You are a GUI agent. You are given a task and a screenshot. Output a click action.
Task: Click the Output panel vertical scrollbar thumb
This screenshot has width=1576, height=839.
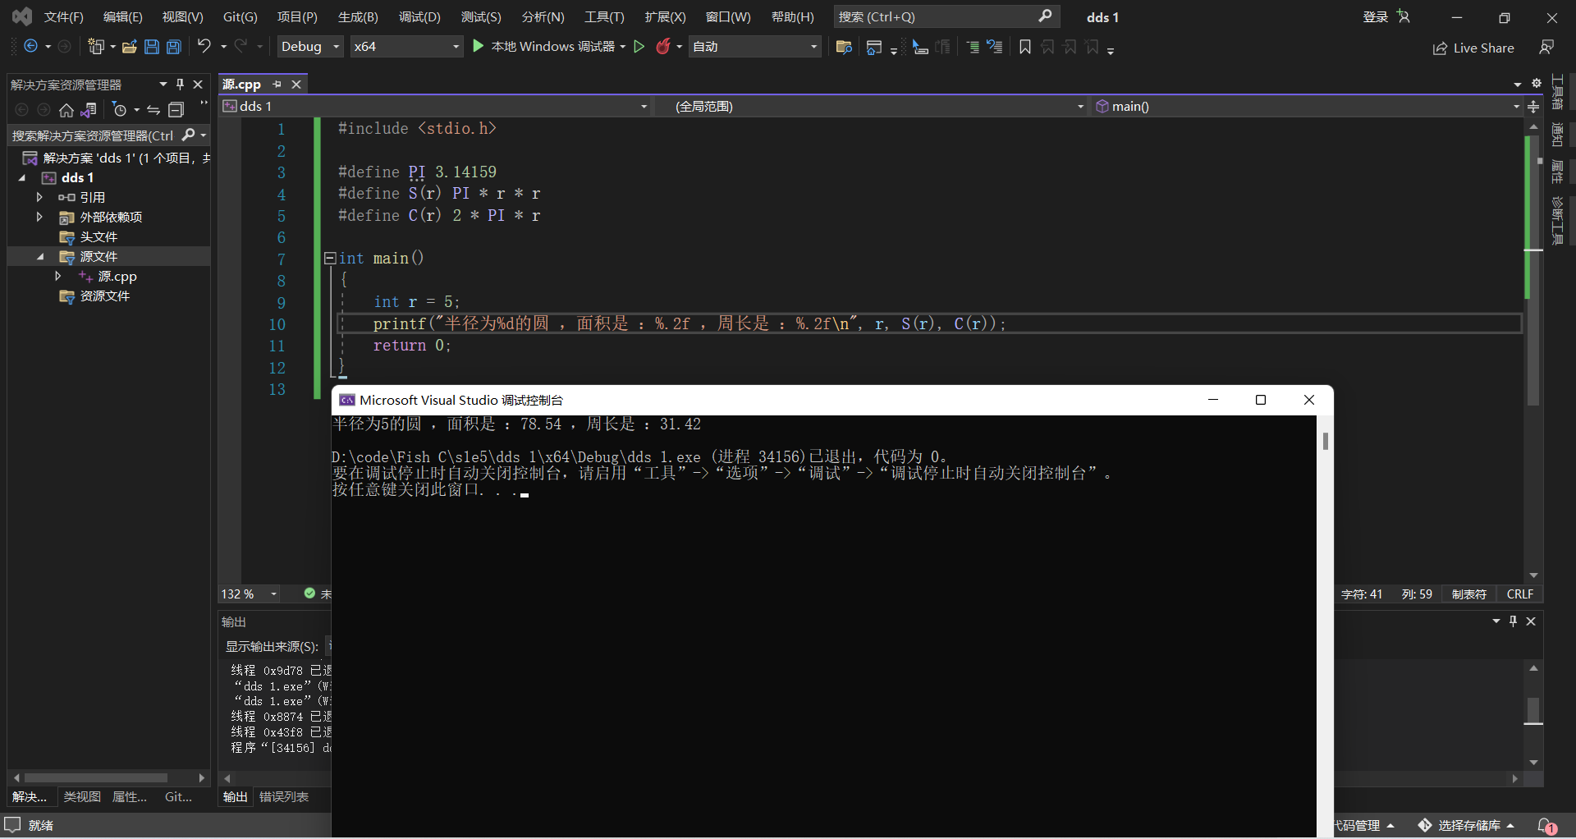click(x=1533, y=711)
